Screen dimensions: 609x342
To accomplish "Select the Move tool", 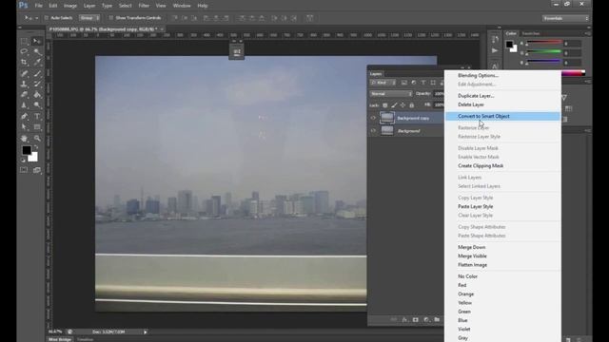I will [37, 41].
